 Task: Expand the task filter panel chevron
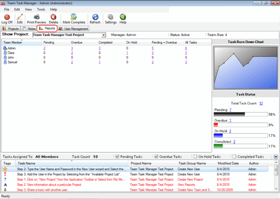(276, 157)
